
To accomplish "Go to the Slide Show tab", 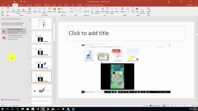I will [x=47, y=5].
